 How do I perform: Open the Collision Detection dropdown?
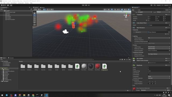point(159,78)
